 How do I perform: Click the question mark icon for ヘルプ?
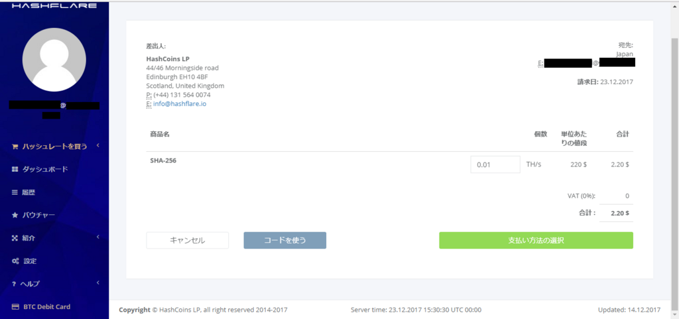pyautogui.click(x=15, y=284)
